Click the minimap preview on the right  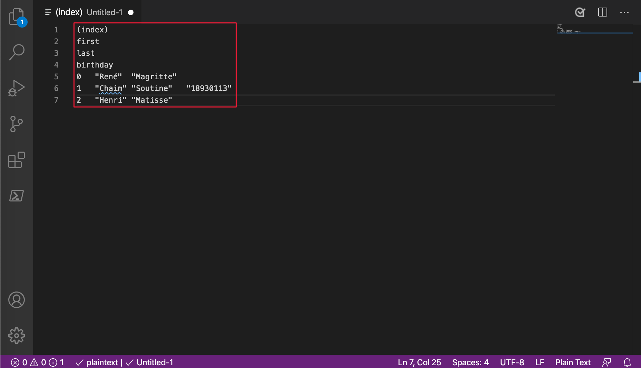(594, 29)
